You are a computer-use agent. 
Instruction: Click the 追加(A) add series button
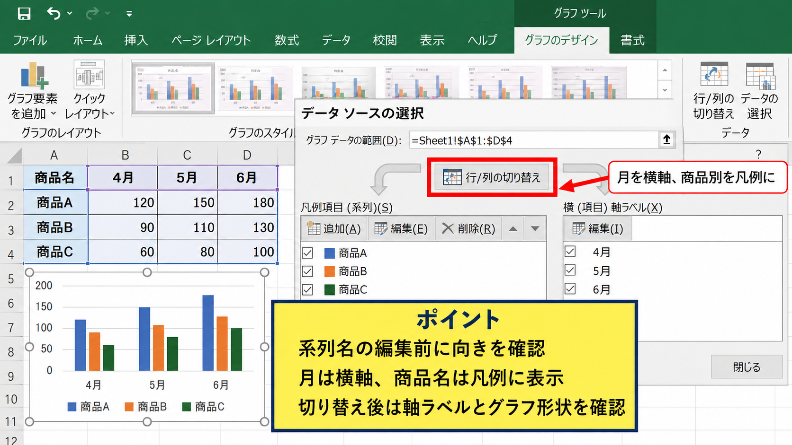tap(334, 229)
